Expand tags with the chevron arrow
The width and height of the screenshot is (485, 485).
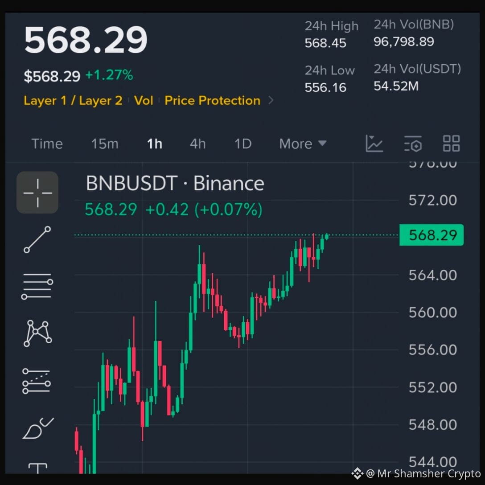271,100
